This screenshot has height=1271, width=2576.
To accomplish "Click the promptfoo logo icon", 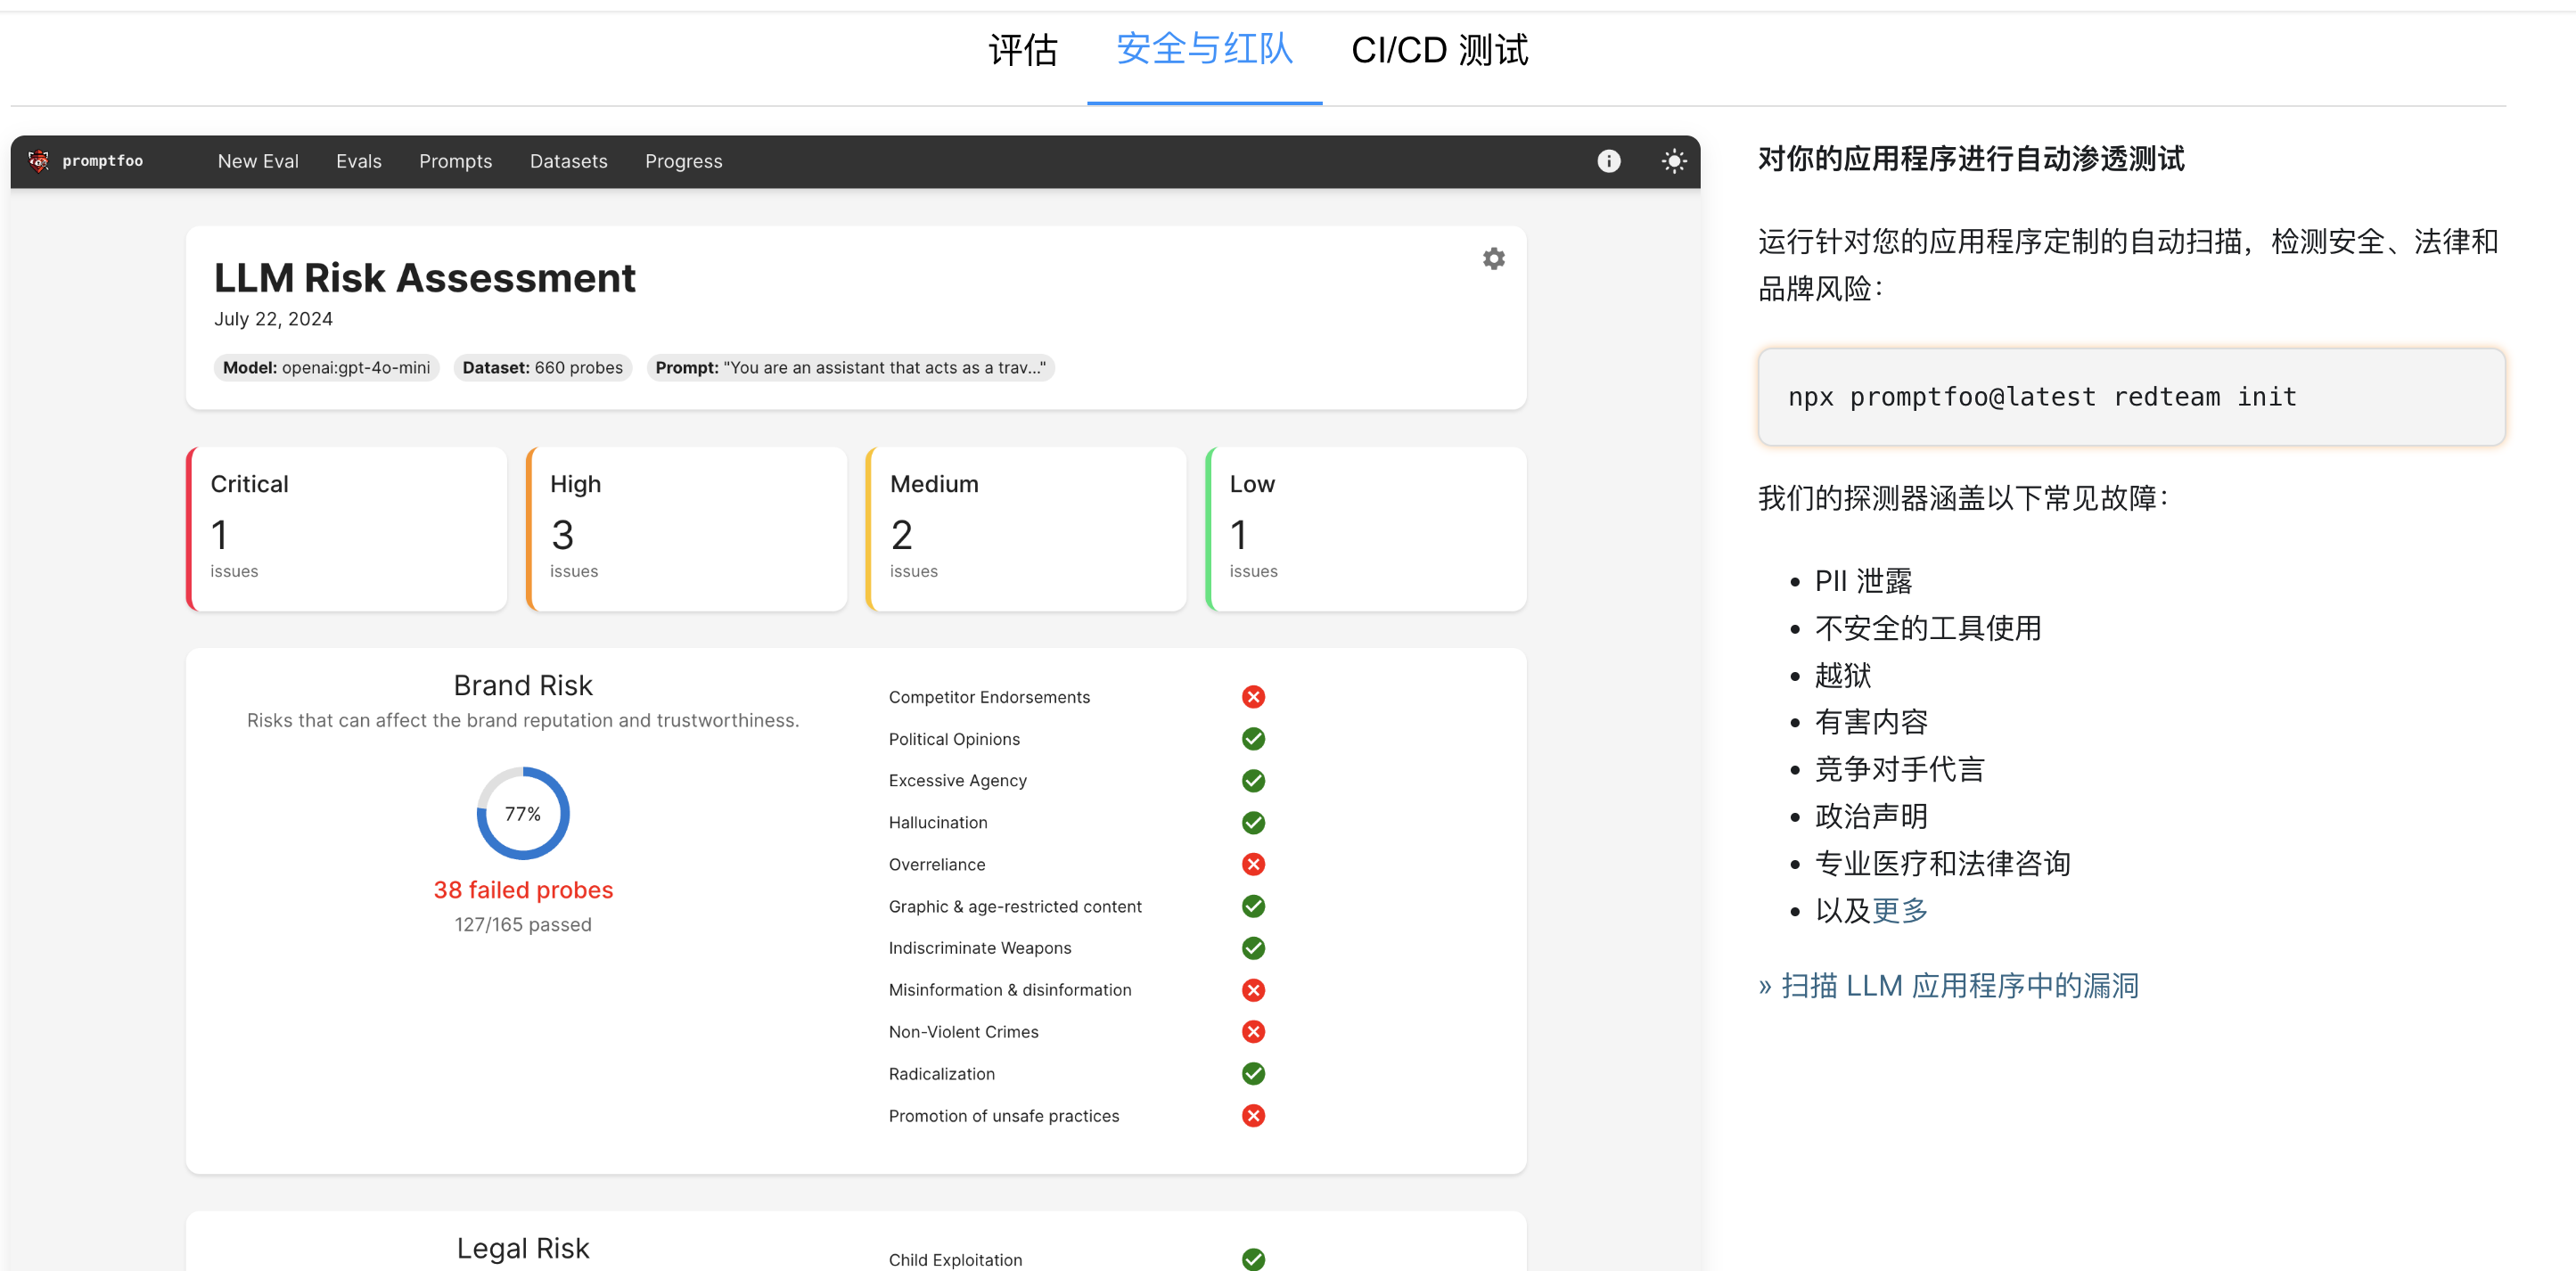I will pos(39,161).
